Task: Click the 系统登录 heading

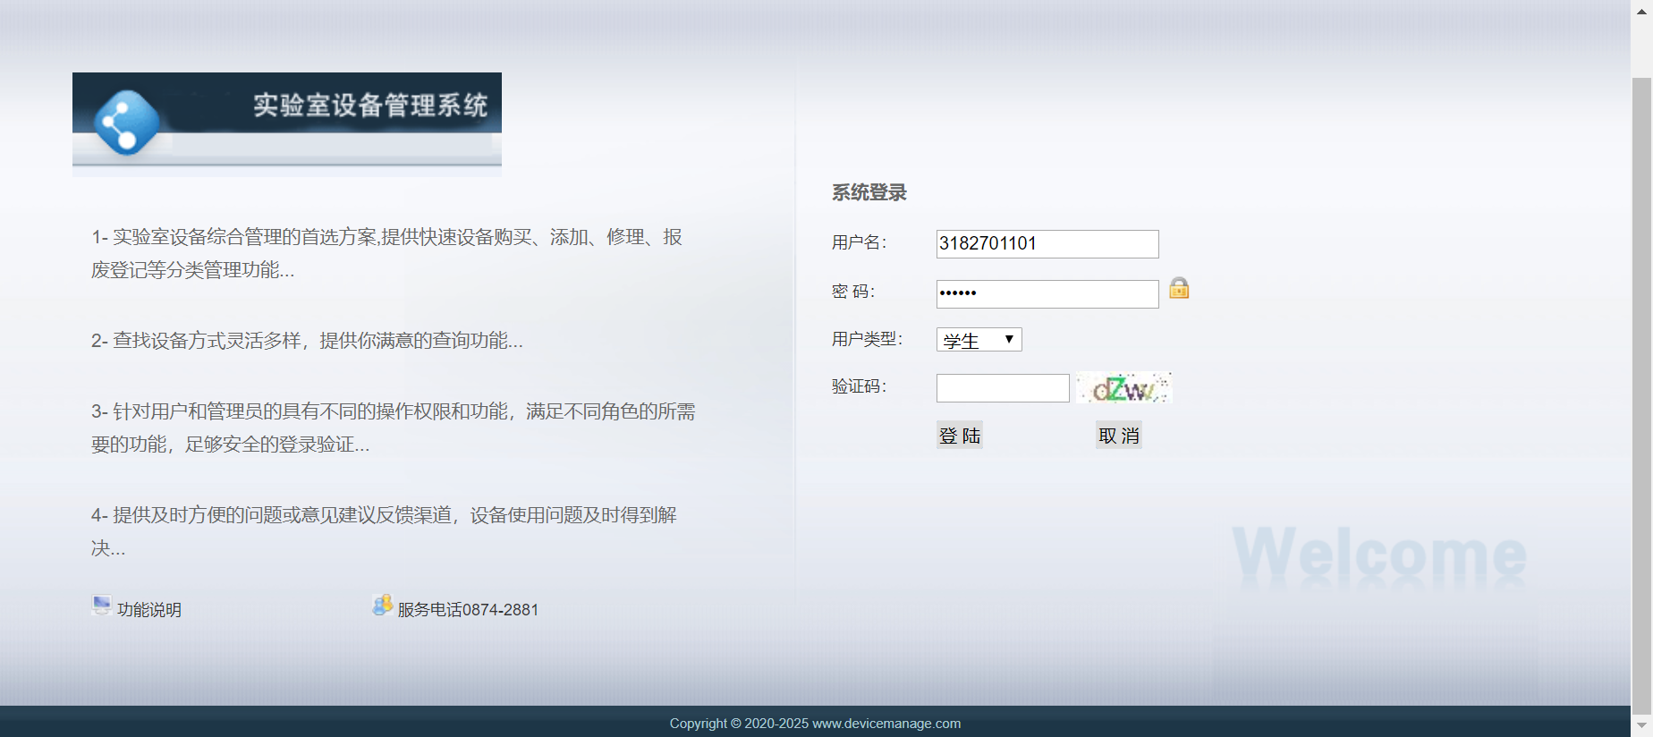Action: (869, 192)
